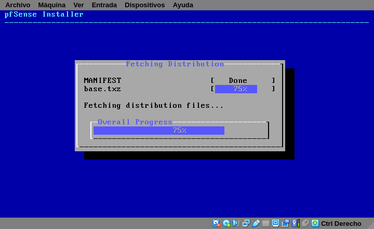The height and width of the screenshot is (229, 374).
Task: Click the MANIFEST file name
Action: point(102,81)
